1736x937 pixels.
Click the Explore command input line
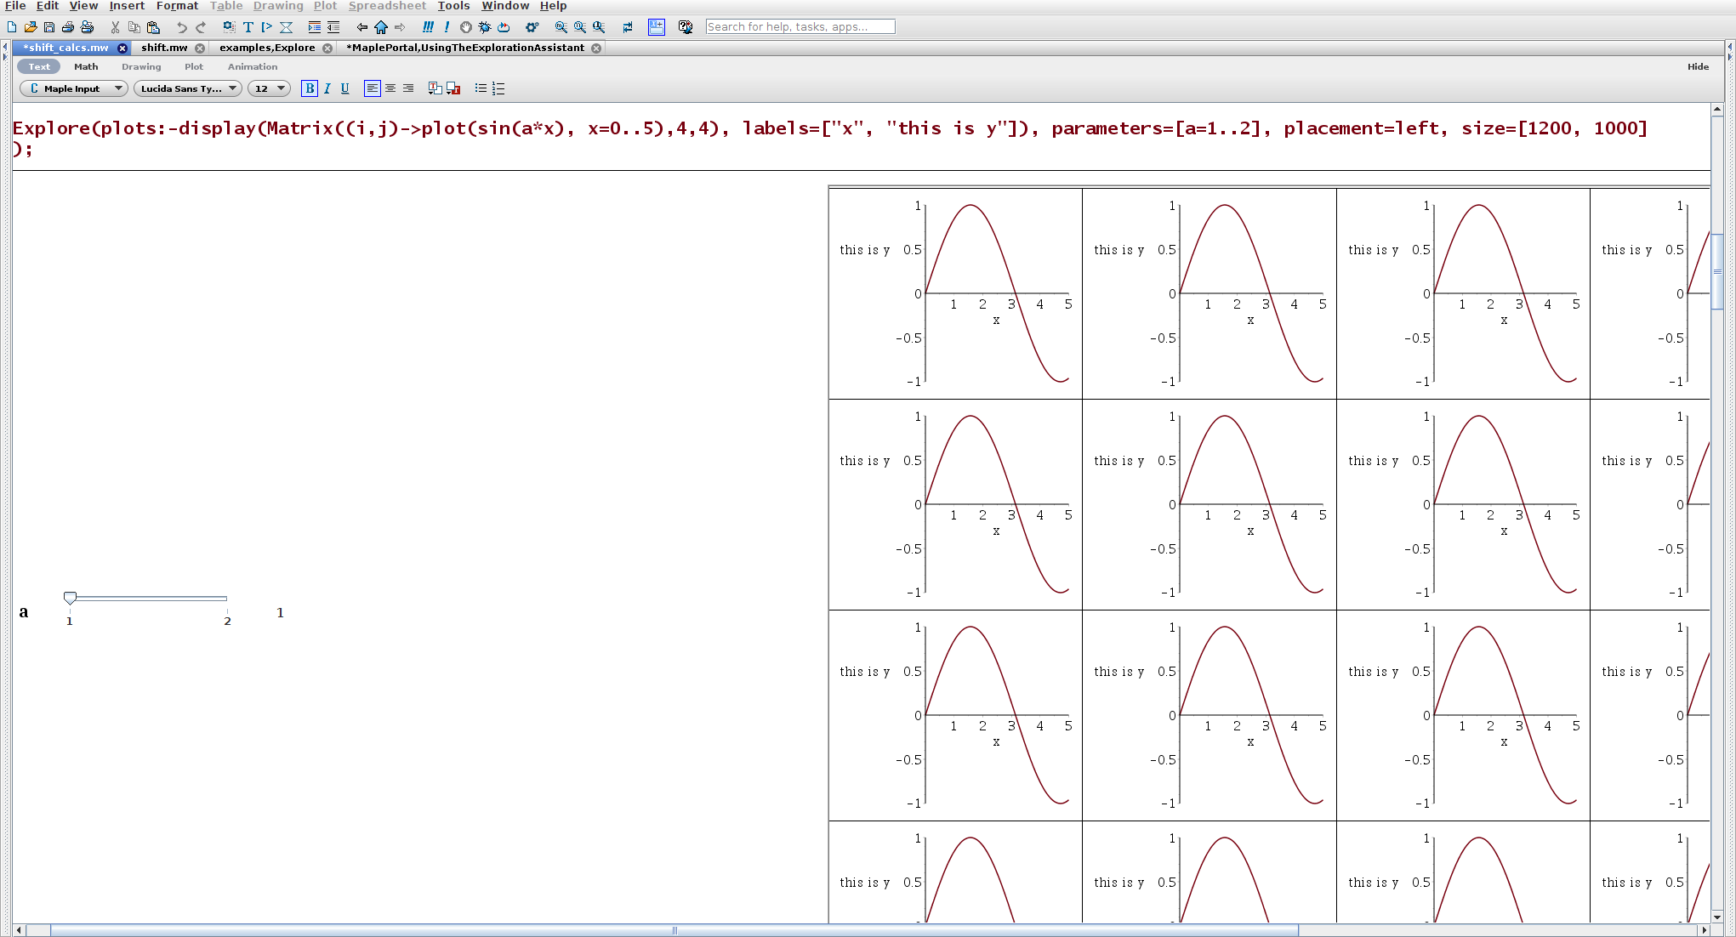pyautogui.click(x=829, y=138)
